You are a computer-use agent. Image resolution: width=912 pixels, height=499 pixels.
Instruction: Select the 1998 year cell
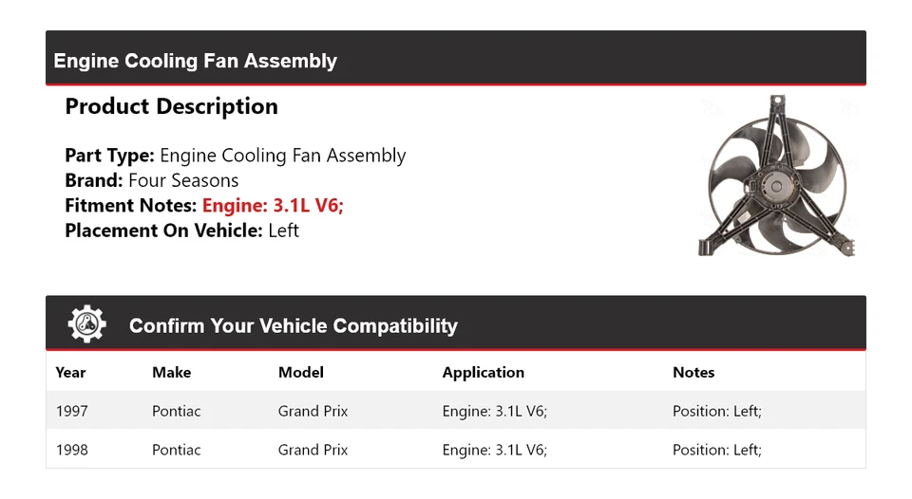tap(71, 450)
